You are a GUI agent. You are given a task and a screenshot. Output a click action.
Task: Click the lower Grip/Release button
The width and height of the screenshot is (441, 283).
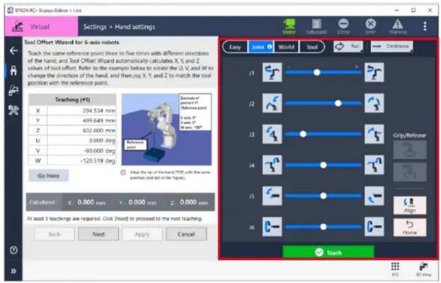409,172
